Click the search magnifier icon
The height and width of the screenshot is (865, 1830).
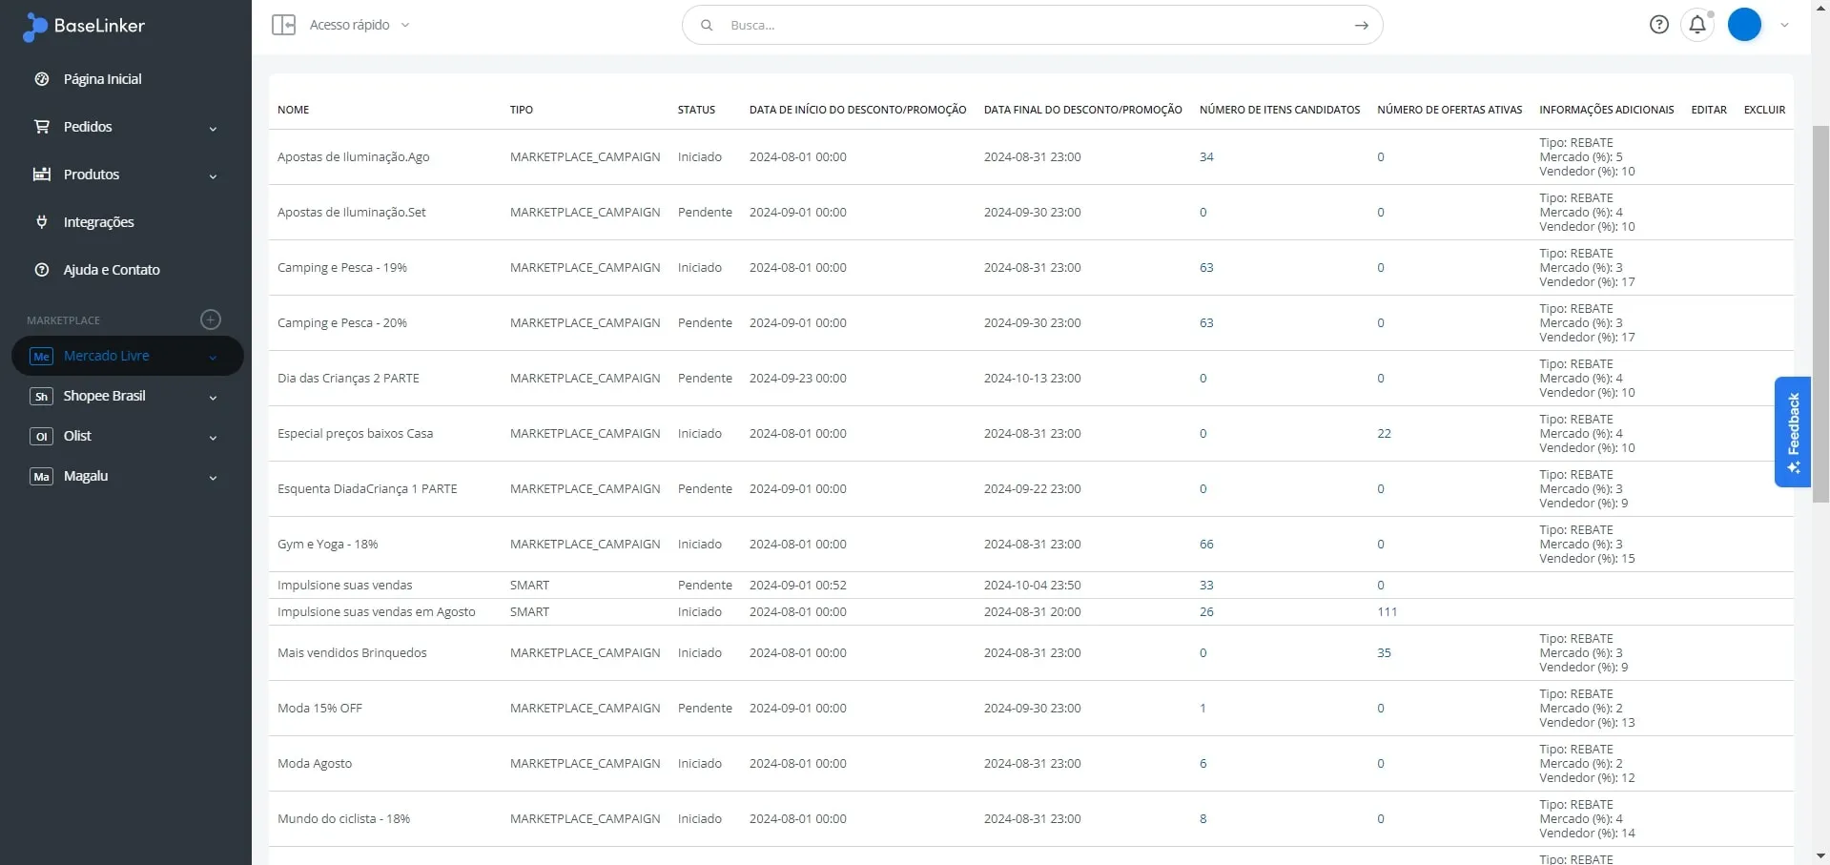point(707,26)
